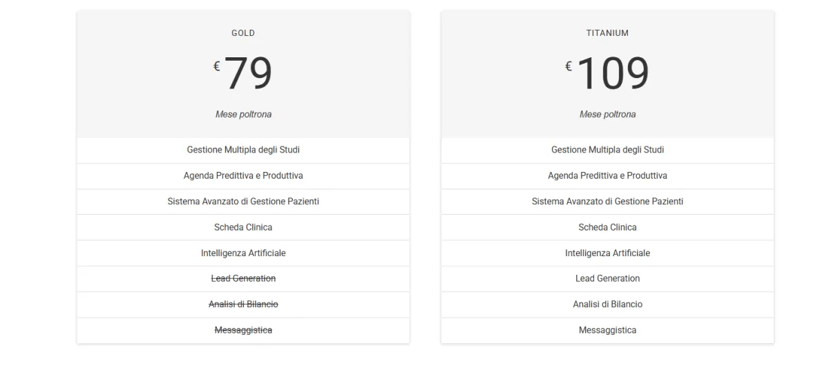
Task: Click the struck-through 'Messaggistica' item
Action: coord(243,330)
